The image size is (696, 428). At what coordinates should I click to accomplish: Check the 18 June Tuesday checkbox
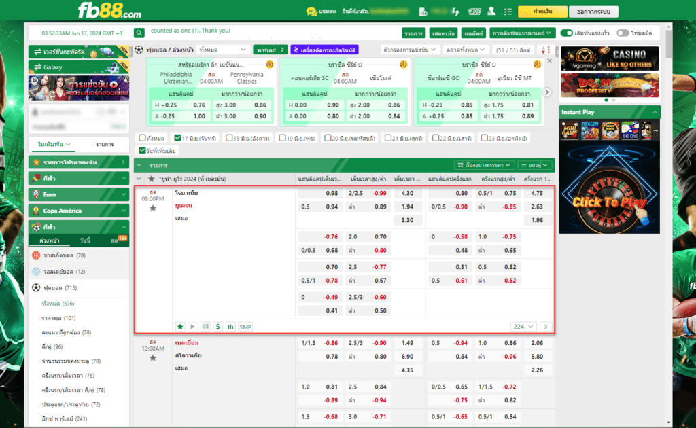pyautogui.click(x=229, y=138)
